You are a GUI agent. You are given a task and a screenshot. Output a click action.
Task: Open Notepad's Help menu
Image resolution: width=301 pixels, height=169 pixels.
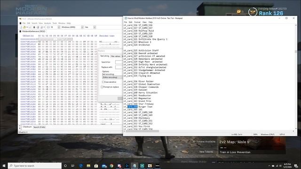click(150, 22)
